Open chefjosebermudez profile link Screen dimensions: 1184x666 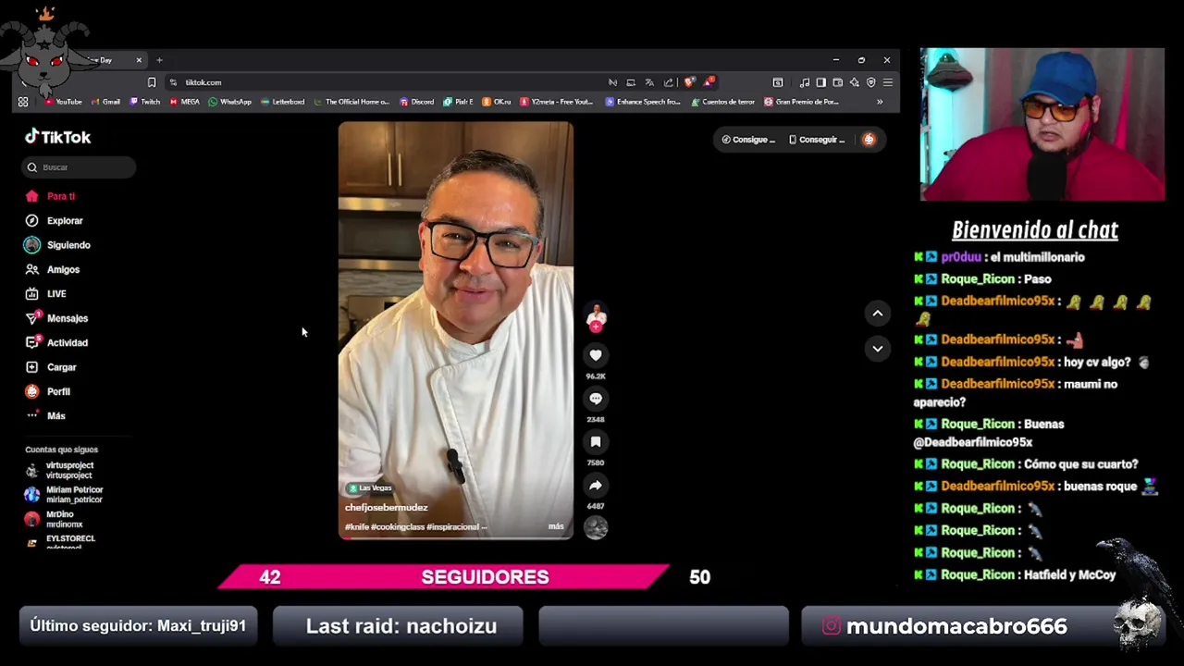[387, 508]
